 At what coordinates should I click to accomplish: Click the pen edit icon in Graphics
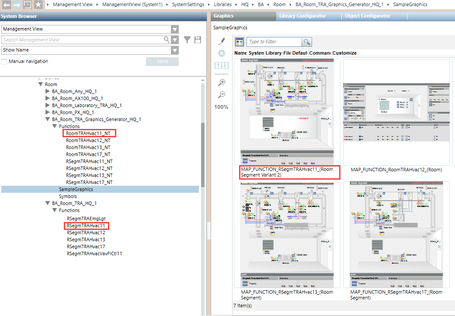click(x=222, y=42)
